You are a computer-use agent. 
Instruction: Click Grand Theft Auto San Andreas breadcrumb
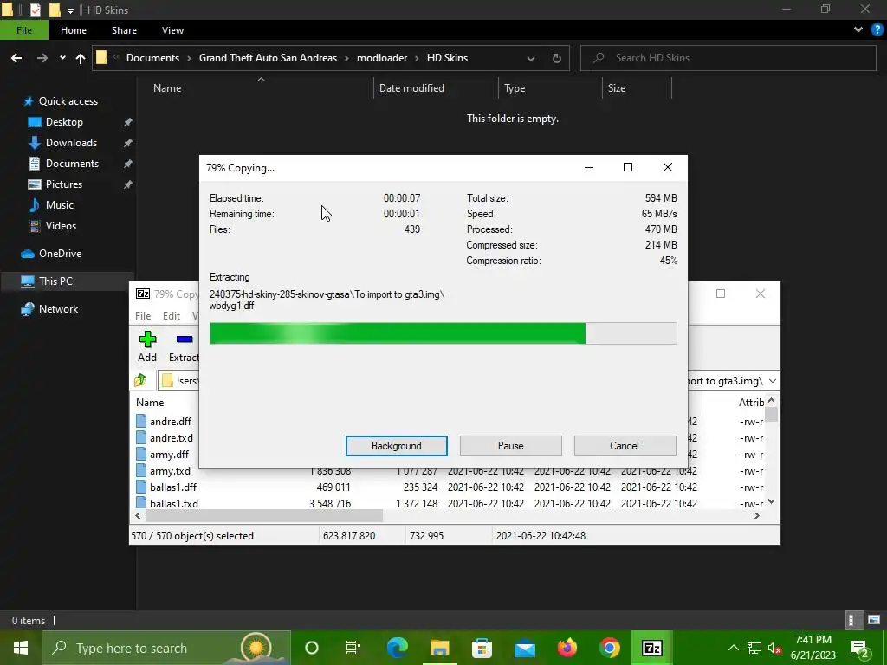tap(268, 58)
